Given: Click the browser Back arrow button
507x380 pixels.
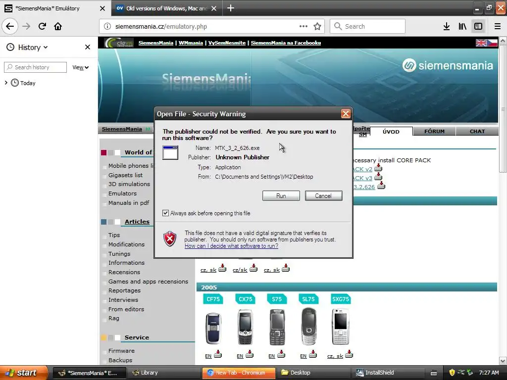Looking at the screenshot, I should click(x=10, y=26).
